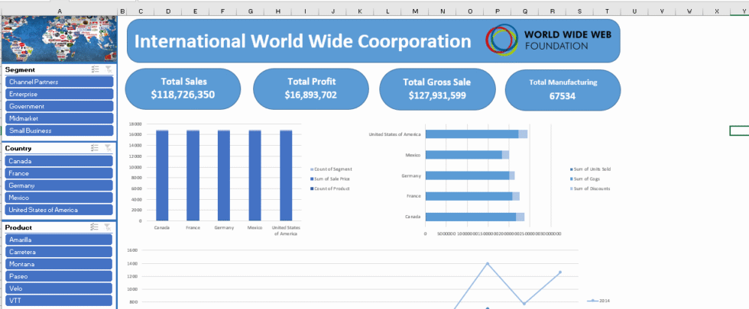Filter by United States of America
Image resolution: width=749 pixels, height=309 pixels.
coord(59,210)
